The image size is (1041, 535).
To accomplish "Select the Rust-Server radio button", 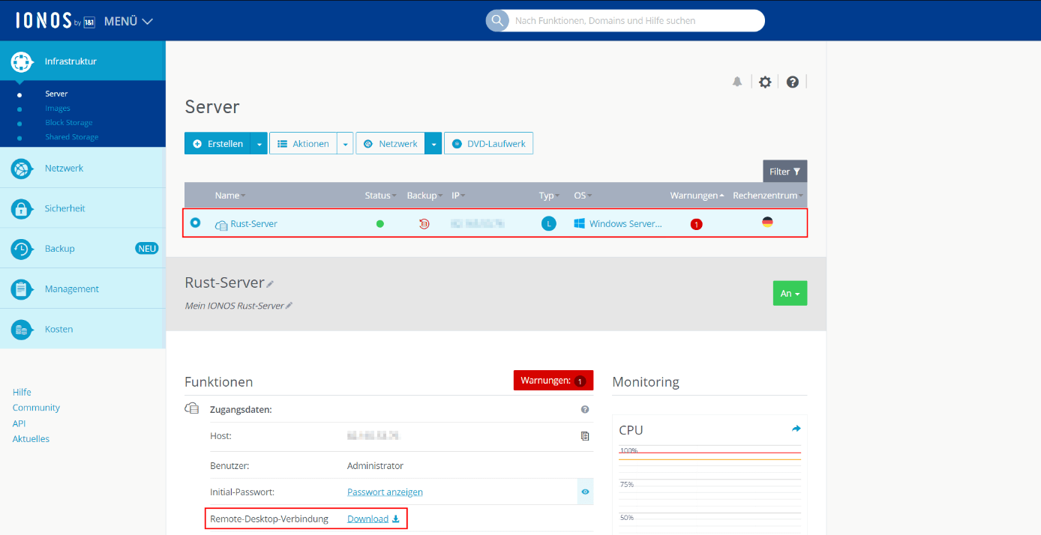I will click(x=195, y=223).
